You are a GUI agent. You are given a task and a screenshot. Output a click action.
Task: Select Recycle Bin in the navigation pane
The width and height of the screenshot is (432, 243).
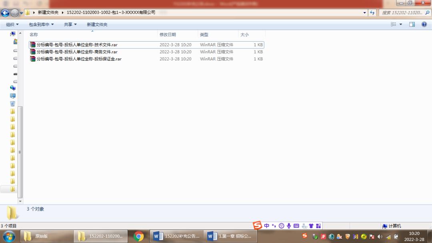[13, 104]
